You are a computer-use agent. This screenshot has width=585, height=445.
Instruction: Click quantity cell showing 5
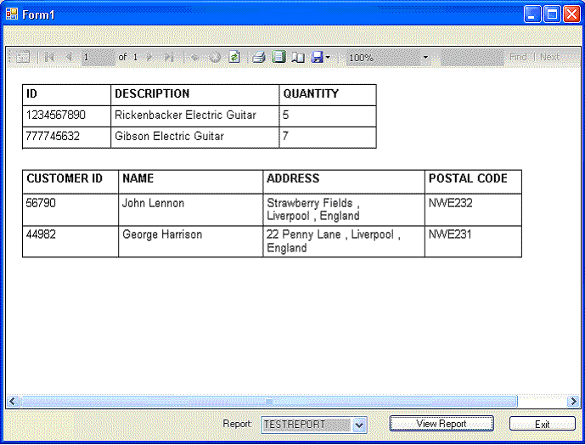coord(328,116)
